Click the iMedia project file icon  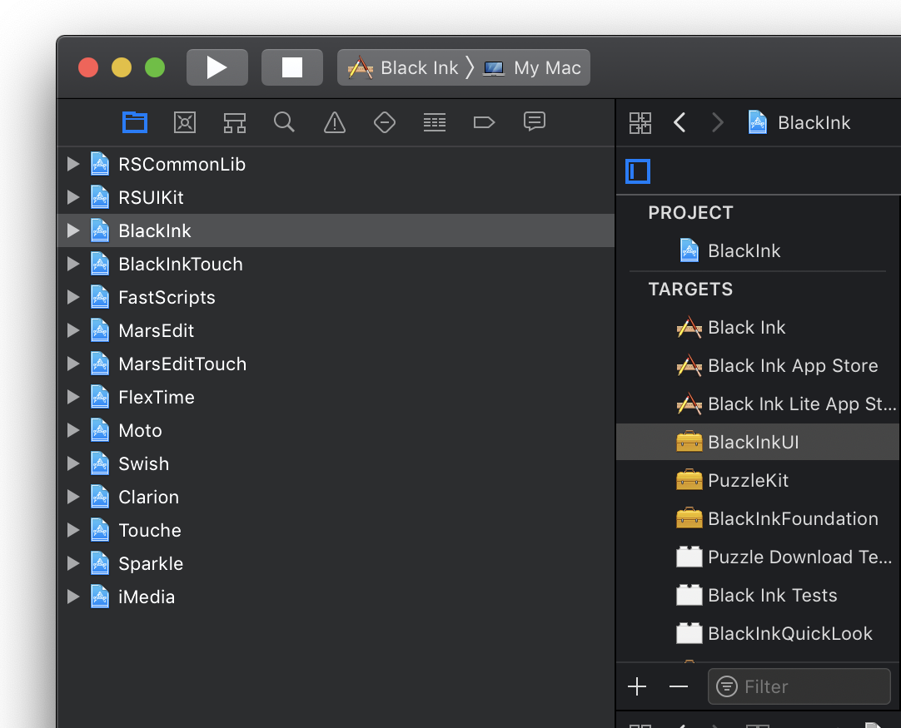100,597
